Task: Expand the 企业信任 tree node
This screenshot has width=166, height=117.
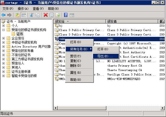Action: click(x=3, y=38)
